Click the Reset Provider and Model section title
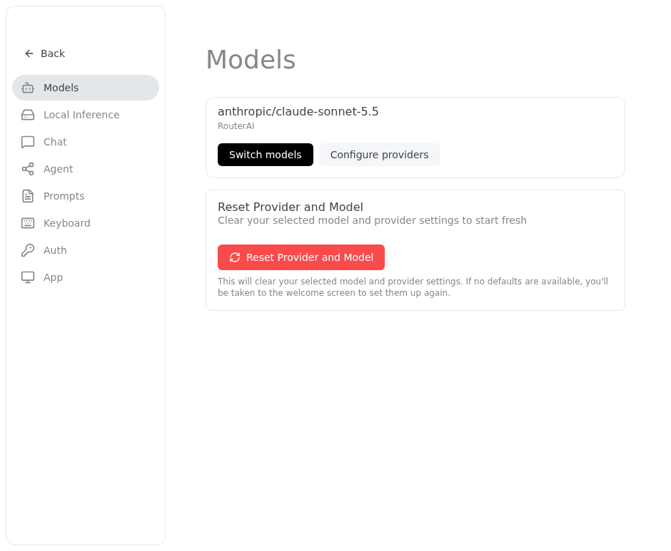Screen dimensions: 671x551 [x=290, y=207]
